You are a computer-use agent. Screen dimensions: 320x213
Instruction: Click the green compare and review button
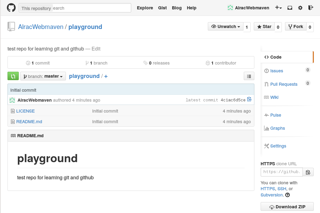[x=13, y=76]
